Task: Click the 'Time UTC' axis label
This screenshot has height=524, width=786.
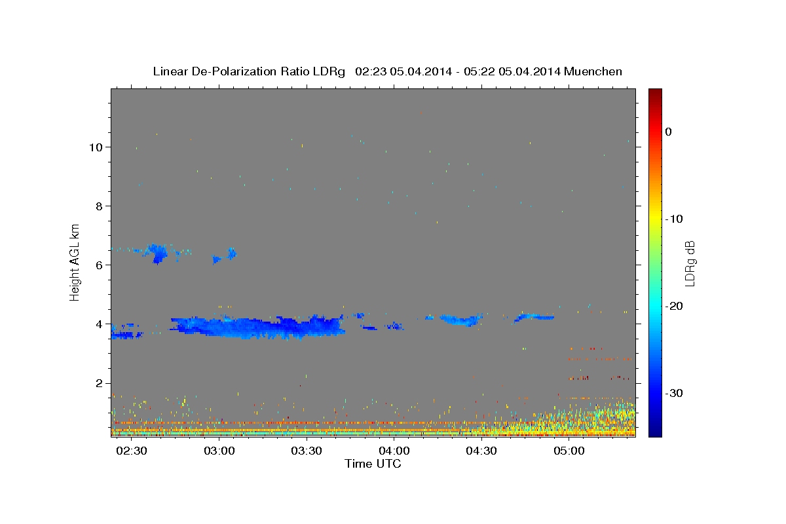Action: (373, 464)
